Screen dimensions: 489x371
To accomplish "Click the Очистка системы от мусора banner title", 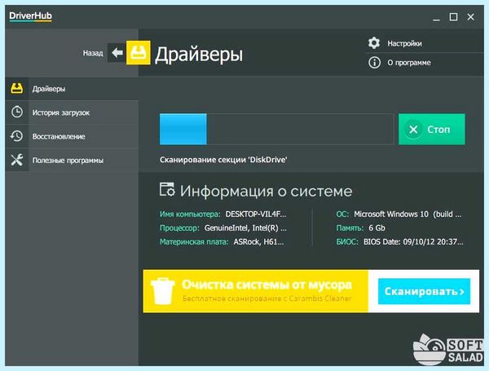I will [x=267, y=285].
